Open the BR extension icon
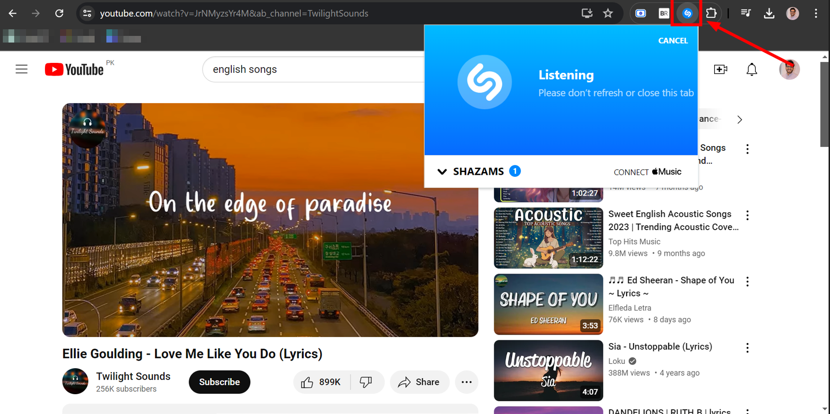Image resolution: width=830 pixels, height=414 pixels. (x=664, y=13)
